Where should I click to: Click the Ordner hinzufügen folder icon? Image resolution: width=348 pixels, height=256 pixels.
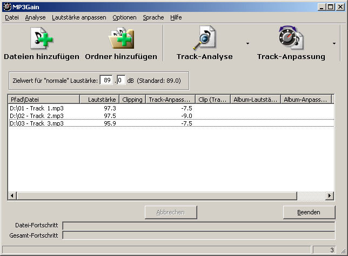pyautogui.click(x=121, y=38)
